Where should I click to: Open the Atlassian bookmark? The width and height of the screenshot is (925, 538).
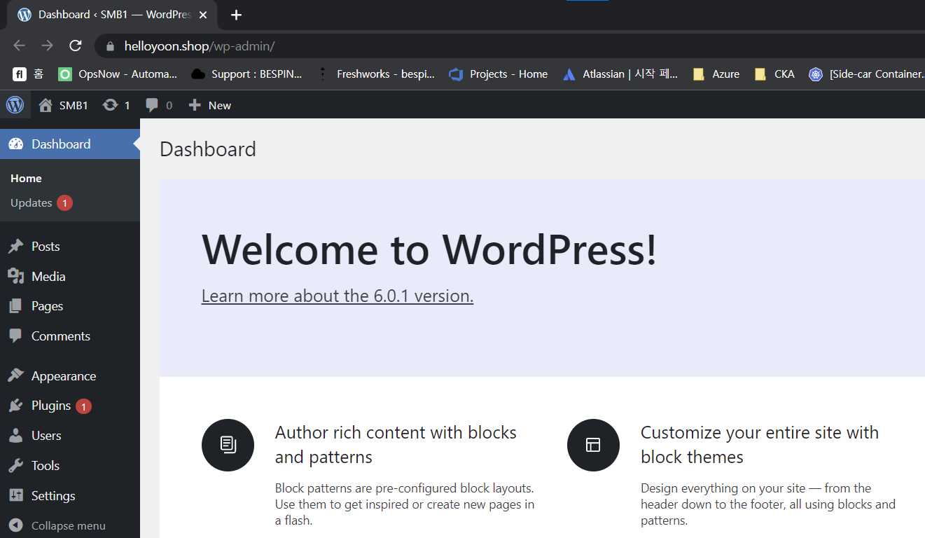click(x=620, y=74)
